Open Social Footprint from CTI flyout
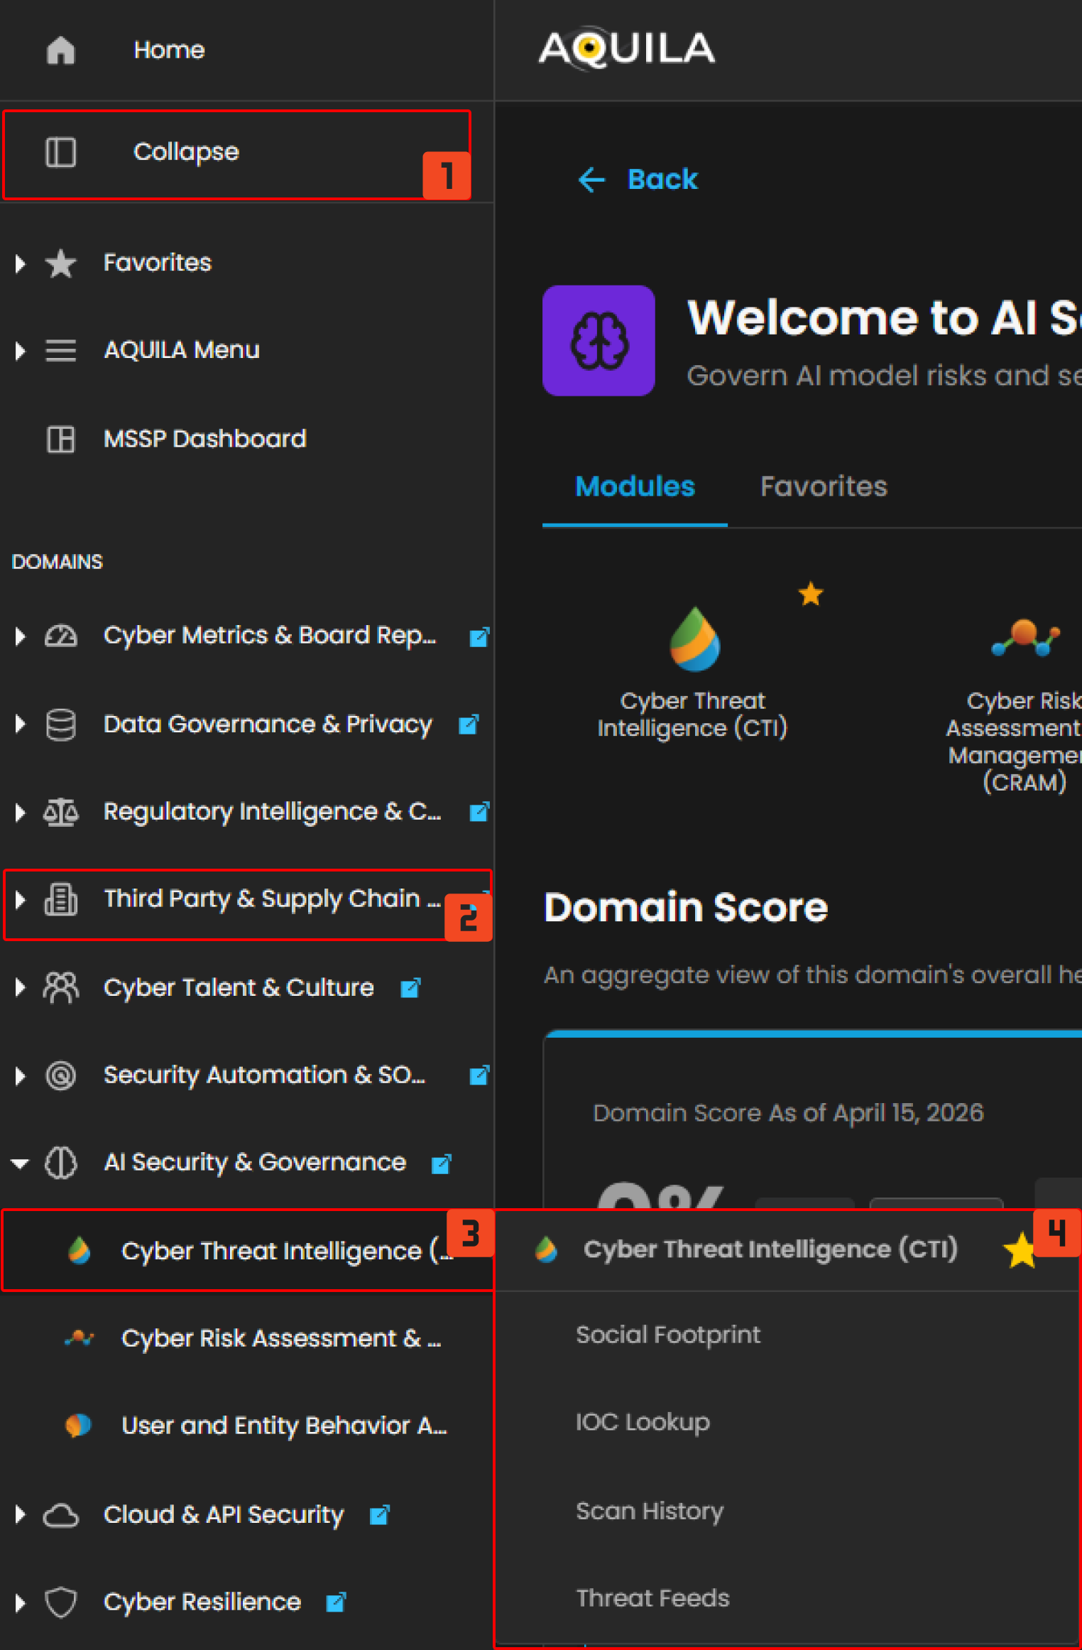Image resolution: width=1082 pixels, height=1650 pixels. [x=668, y=1335]
